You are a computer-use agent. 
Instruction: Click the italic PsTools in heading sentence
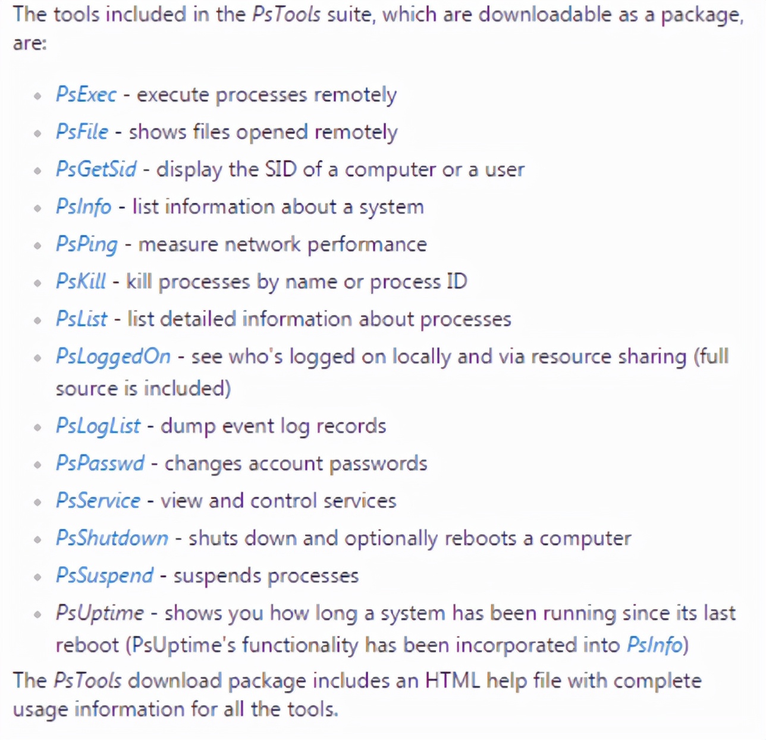[x=286, y=14]
